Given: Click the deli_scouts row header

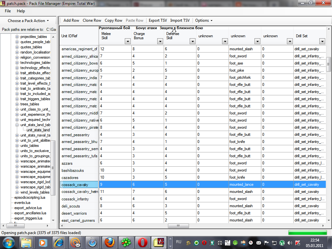Looking at the screenshot, I should coord(79,206).
